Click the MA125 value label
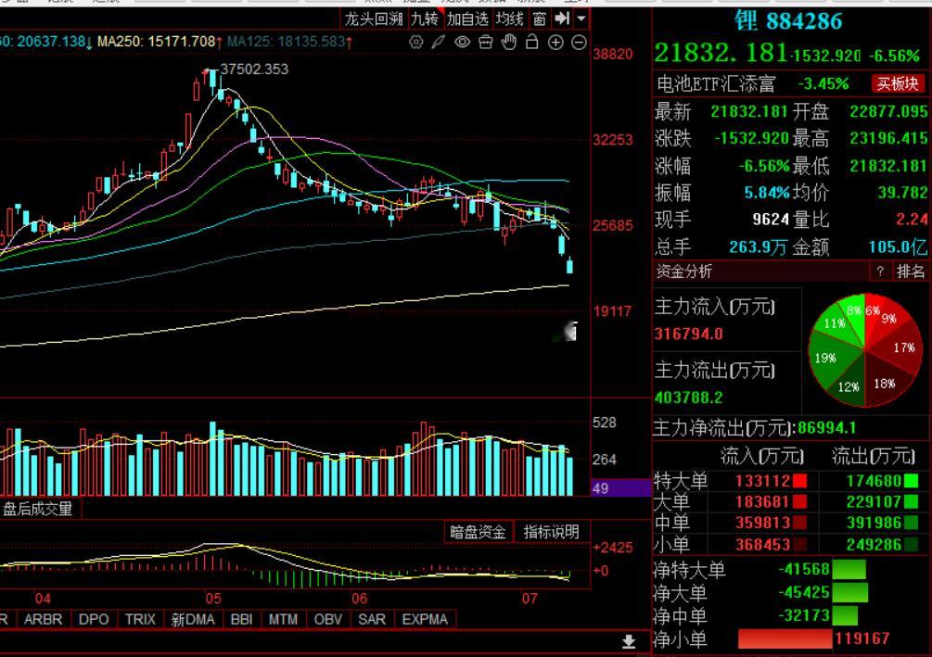932x657 pixels. pos(289,42)
